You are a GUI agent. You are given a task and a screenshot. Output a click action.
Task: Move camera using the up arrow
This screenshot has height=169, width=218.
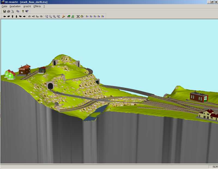pos(13,16)
